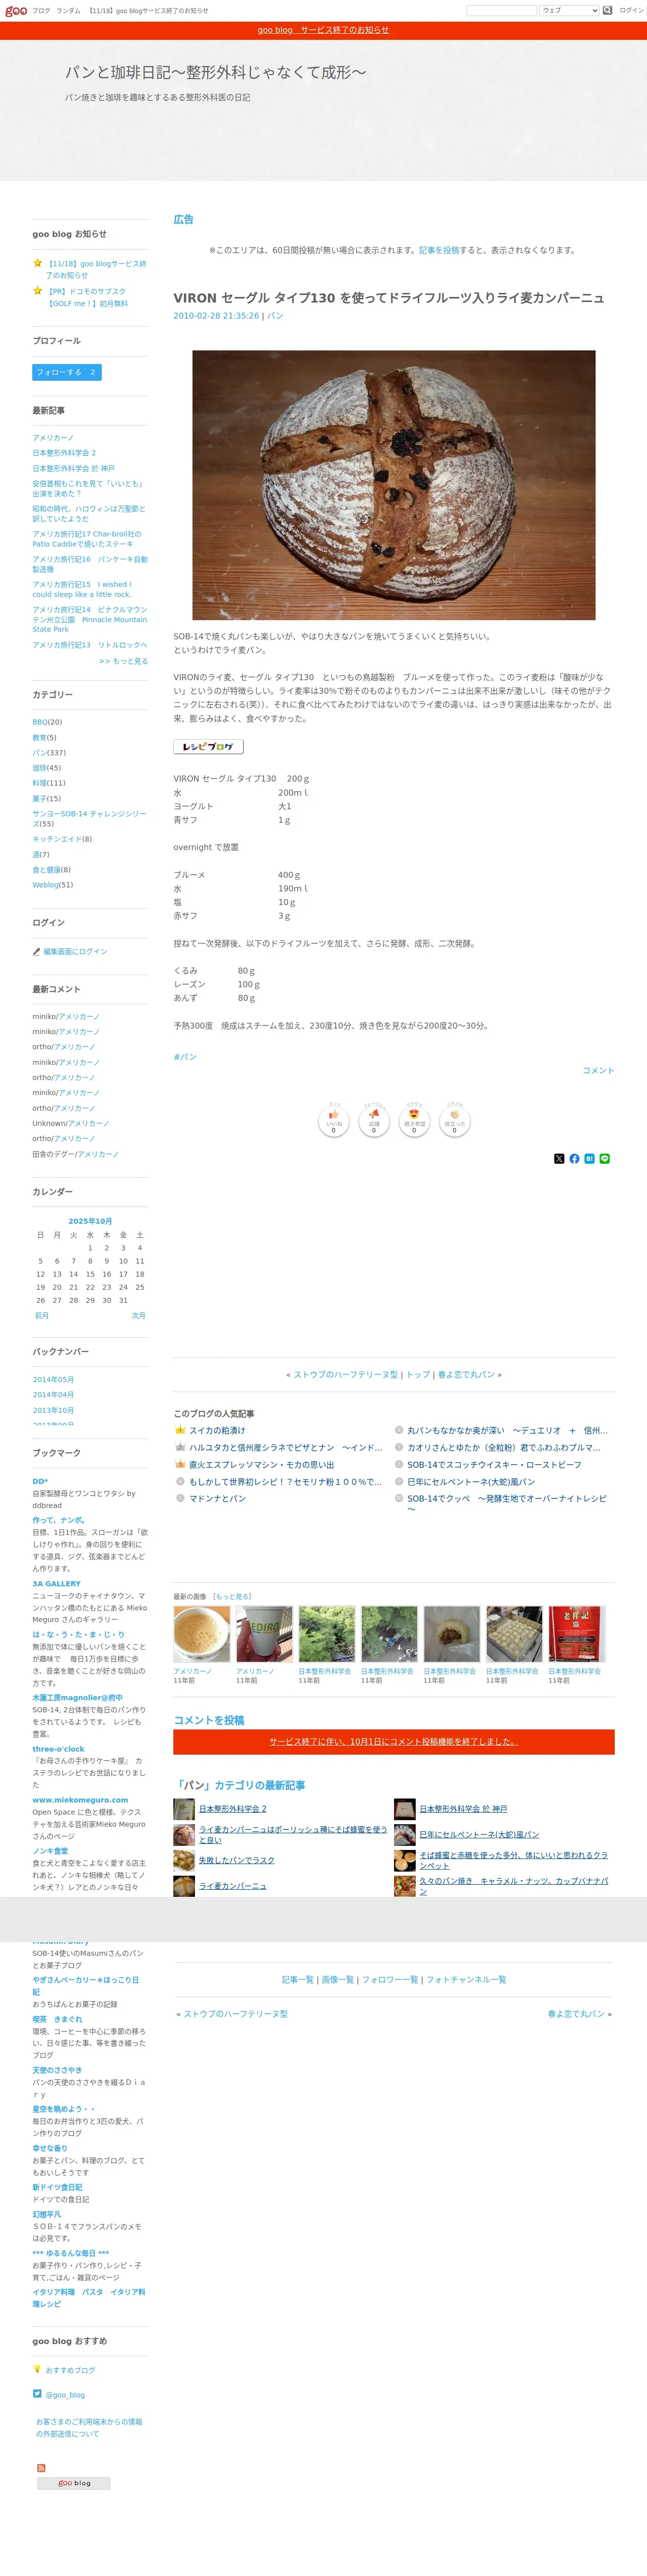Open the bookmark DD*
The width and height of the screenshot is (647, 2576).
tap(40, 1482)
